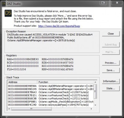The width and height of the screenshot is (124, 118).
Task: Click the title bar window mode icon
Action: click(103, 3)
